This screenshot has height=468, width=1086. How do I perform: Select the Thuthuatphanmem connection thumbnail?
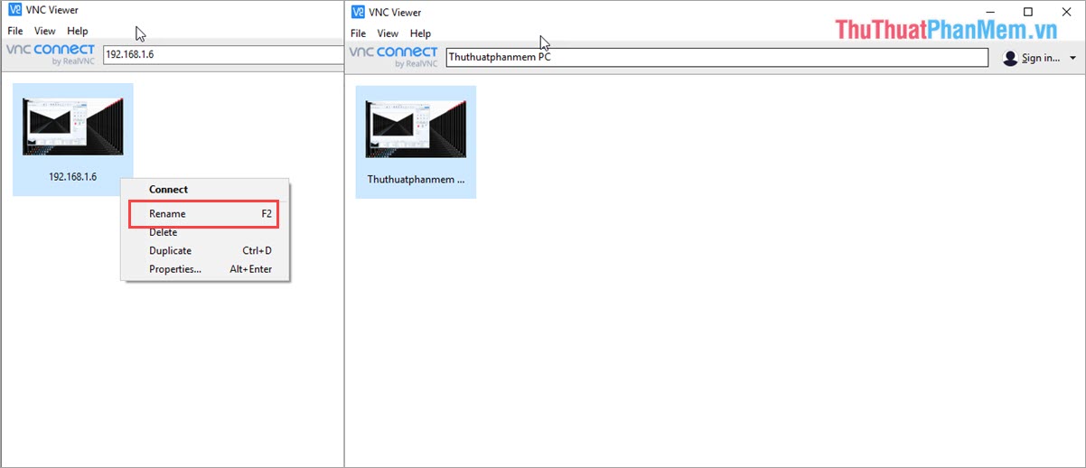[416, 142]
